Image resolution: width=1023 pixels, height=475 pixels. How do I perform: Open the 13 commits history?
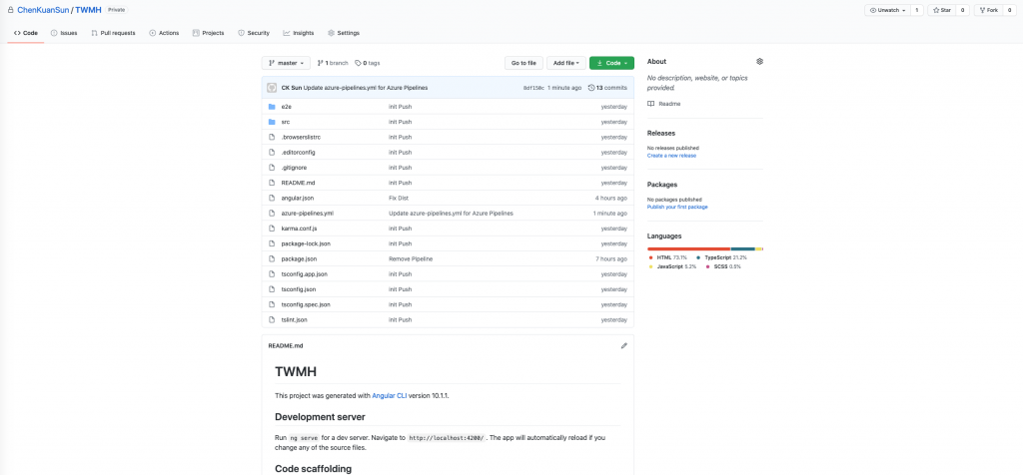point(607,87)
